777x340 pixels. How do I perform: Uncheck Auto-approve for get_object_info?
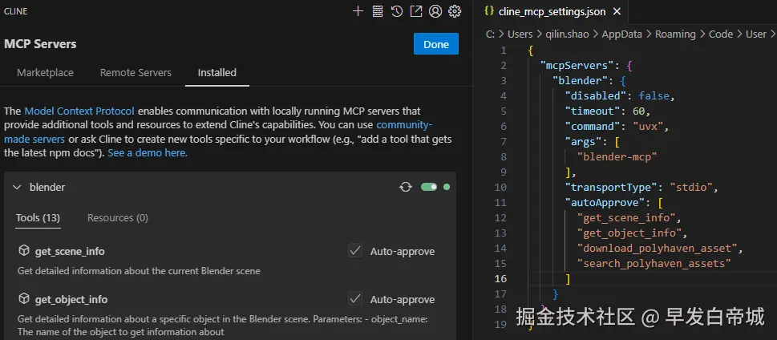pyautogui.click(x=355, y=299)
